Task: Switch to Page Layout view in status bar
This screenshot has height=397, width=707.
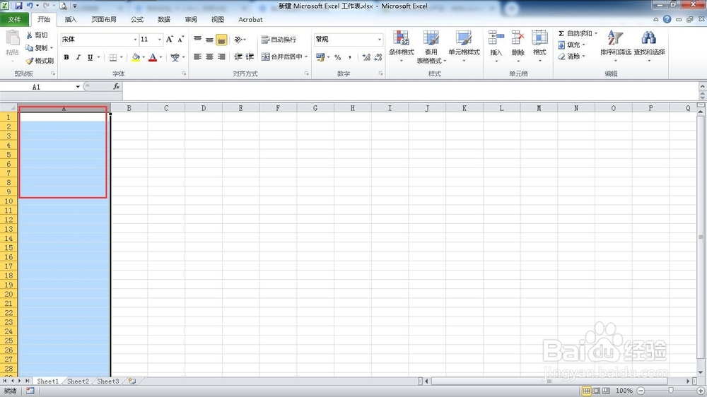Action: 596,391
